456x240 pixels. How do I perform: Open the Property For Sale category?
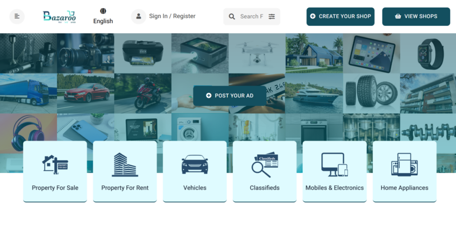point(55,172)
